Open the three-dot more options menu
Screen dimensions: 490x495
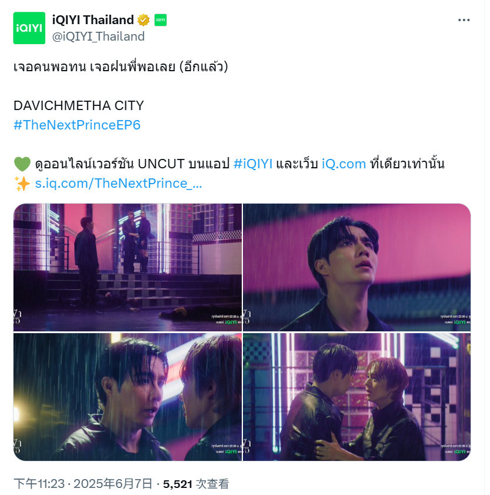click(464, 20)
